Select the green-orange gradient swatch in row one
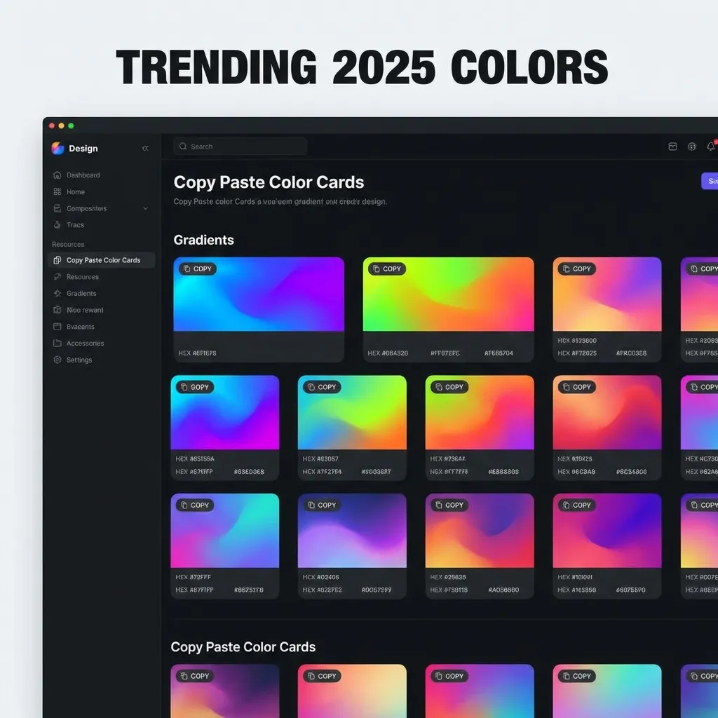The width and height of the screenshot is (718, 718). click(448, 294)
